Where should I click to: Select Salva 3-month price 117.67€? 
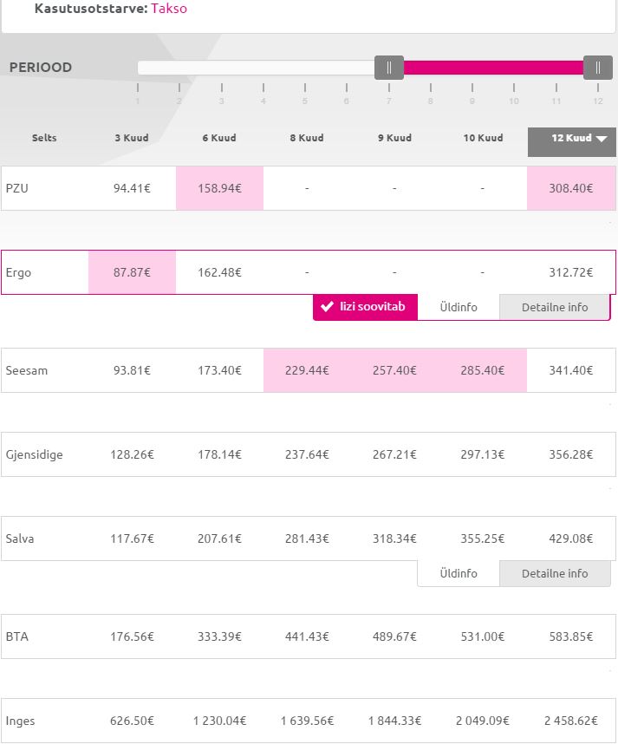tap(132, 538)
